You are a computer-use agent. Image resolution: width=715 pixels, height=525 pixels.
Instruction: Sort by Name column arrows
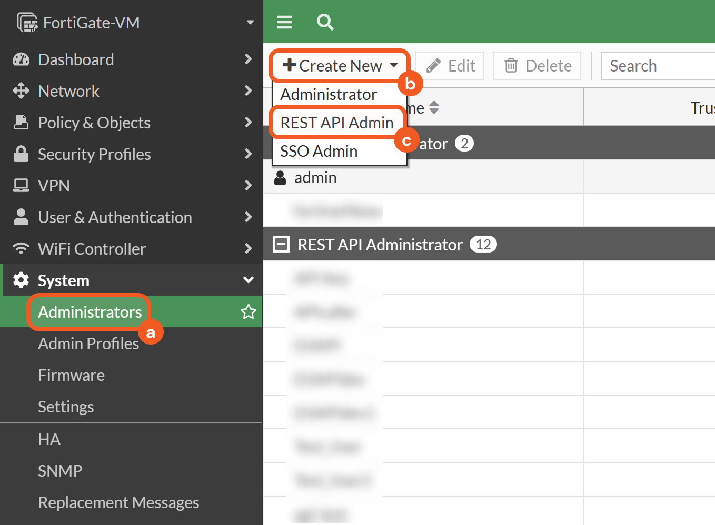pos(434,108)
